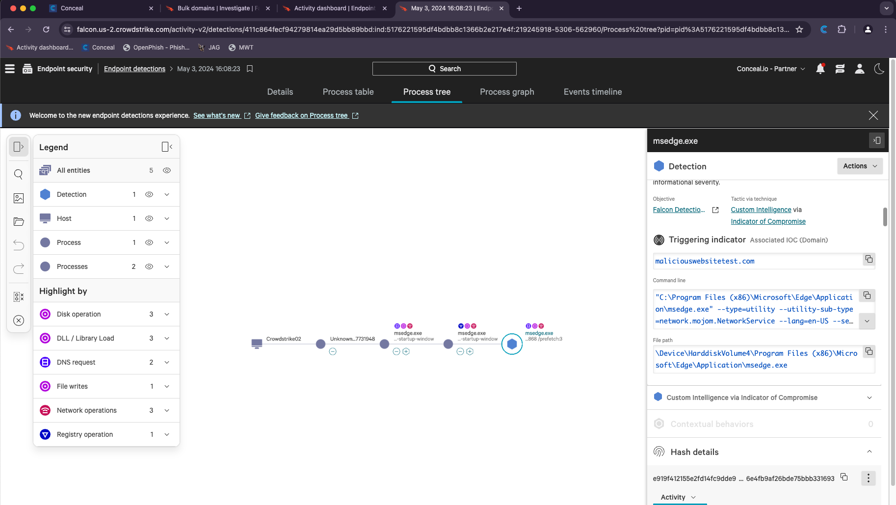Copy the msedge.exe file path
896x505 pixels.
pos(869,351)
